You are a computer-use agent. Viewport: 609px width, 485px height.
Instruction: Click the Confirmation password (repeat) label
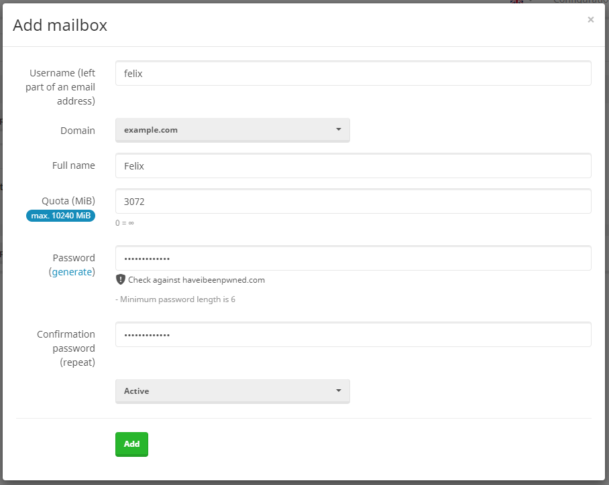[66, 348]
